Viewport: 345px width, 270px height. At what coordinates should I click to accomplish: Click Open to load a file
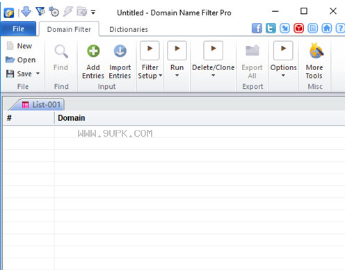(20, 60)
